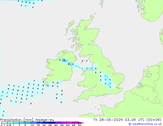Click the '50' legend scale value
The image size is (163, 126).
79,125
